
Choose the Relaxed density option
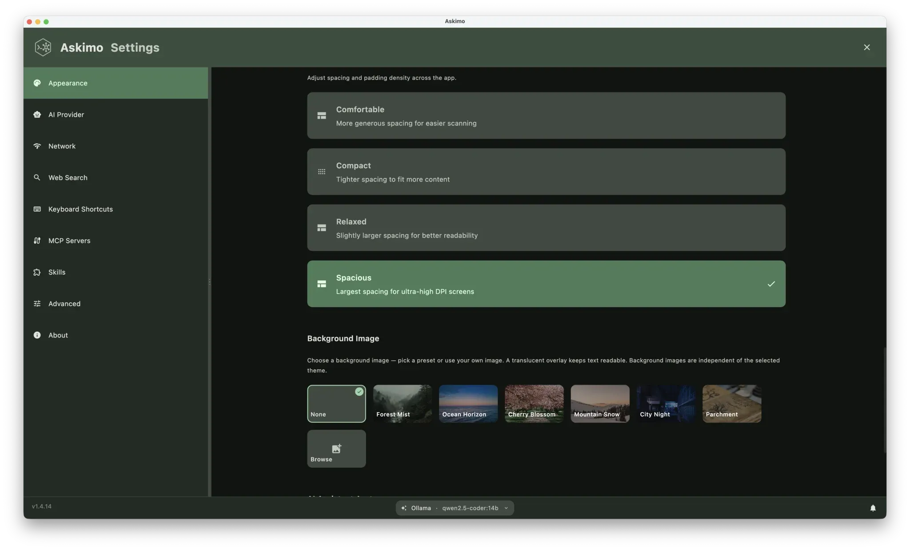point(546,228)
